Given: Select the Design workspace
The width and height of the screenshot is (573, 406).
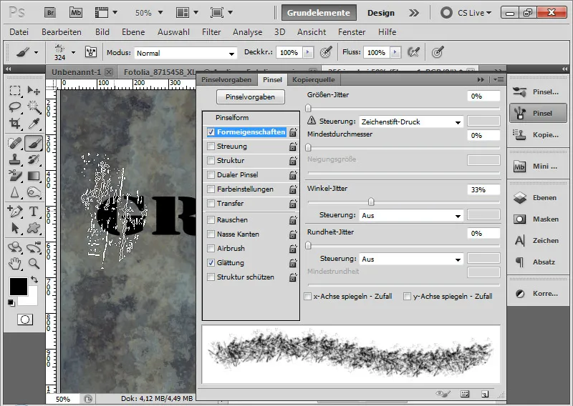Looking at the screenshot, I should [x=381, y=13].
